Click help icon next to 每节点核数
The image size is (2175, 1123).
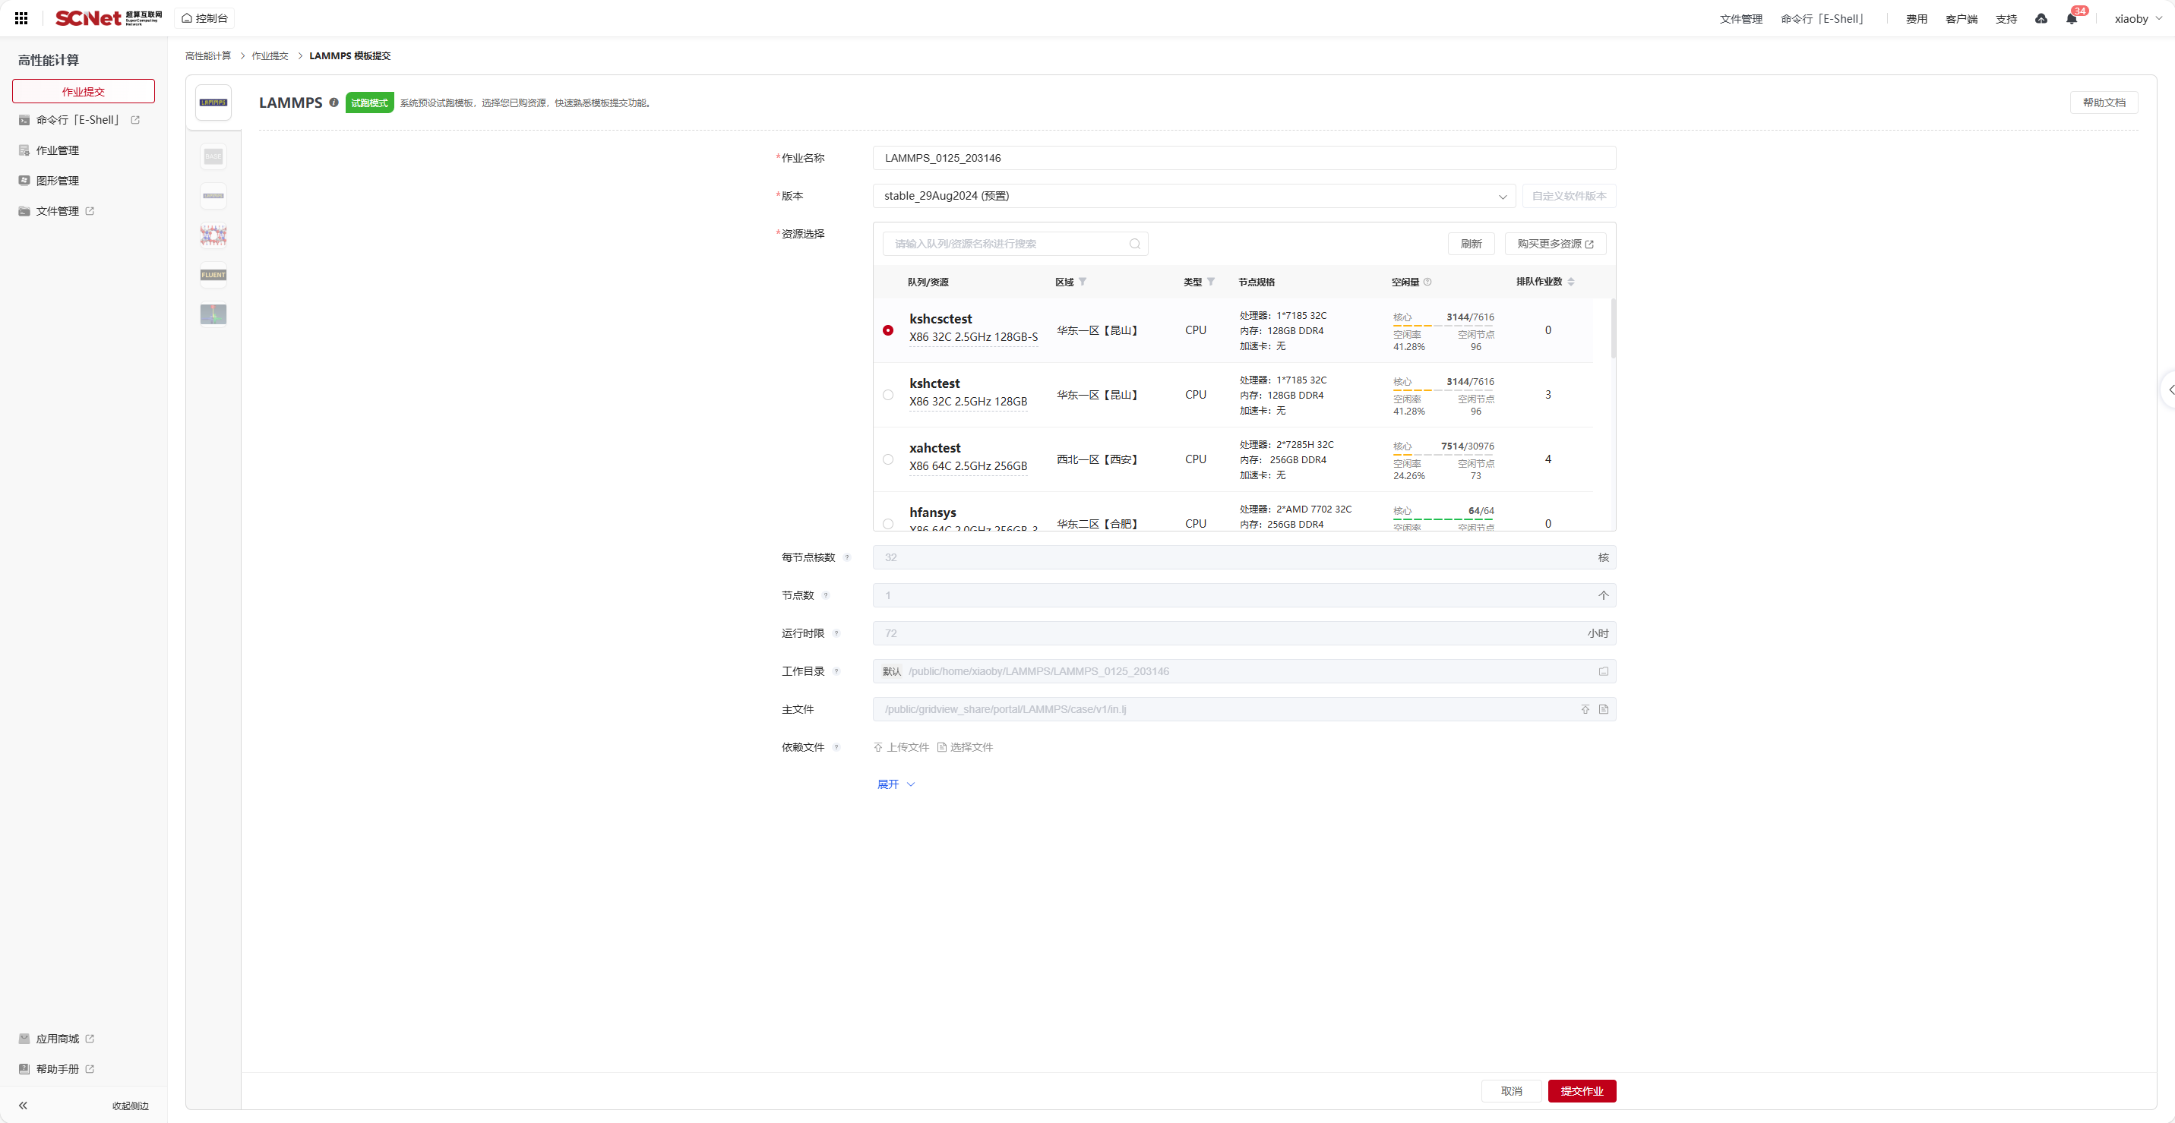[847, 557]
